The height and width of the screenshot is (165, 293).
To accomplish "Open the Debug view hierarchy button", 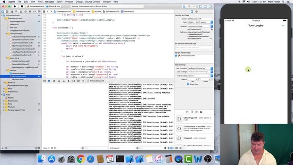I will tap(73, 81).
